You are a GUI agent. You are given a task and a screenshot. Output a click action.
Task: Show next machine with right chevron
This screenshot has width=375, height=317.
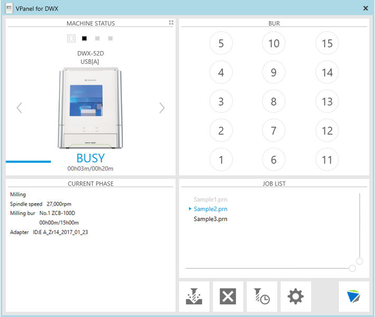tap(162, 108)
